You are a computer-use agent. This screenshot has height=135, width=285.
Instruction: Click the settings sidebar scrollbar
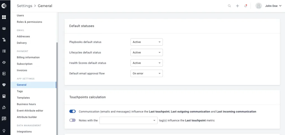(x=57, y=88)
